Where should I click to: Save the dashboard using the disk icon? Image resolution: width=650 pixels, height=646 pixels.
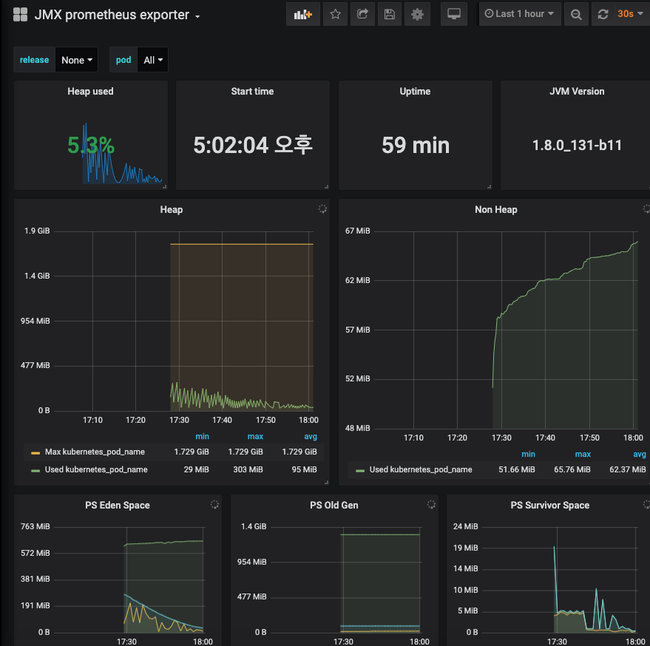[x=390, y=13]
